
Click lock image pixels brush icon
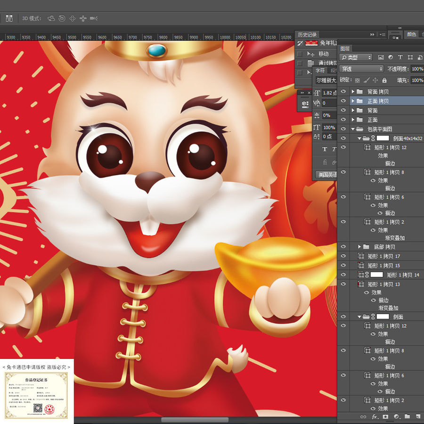(x=367, y=80)
